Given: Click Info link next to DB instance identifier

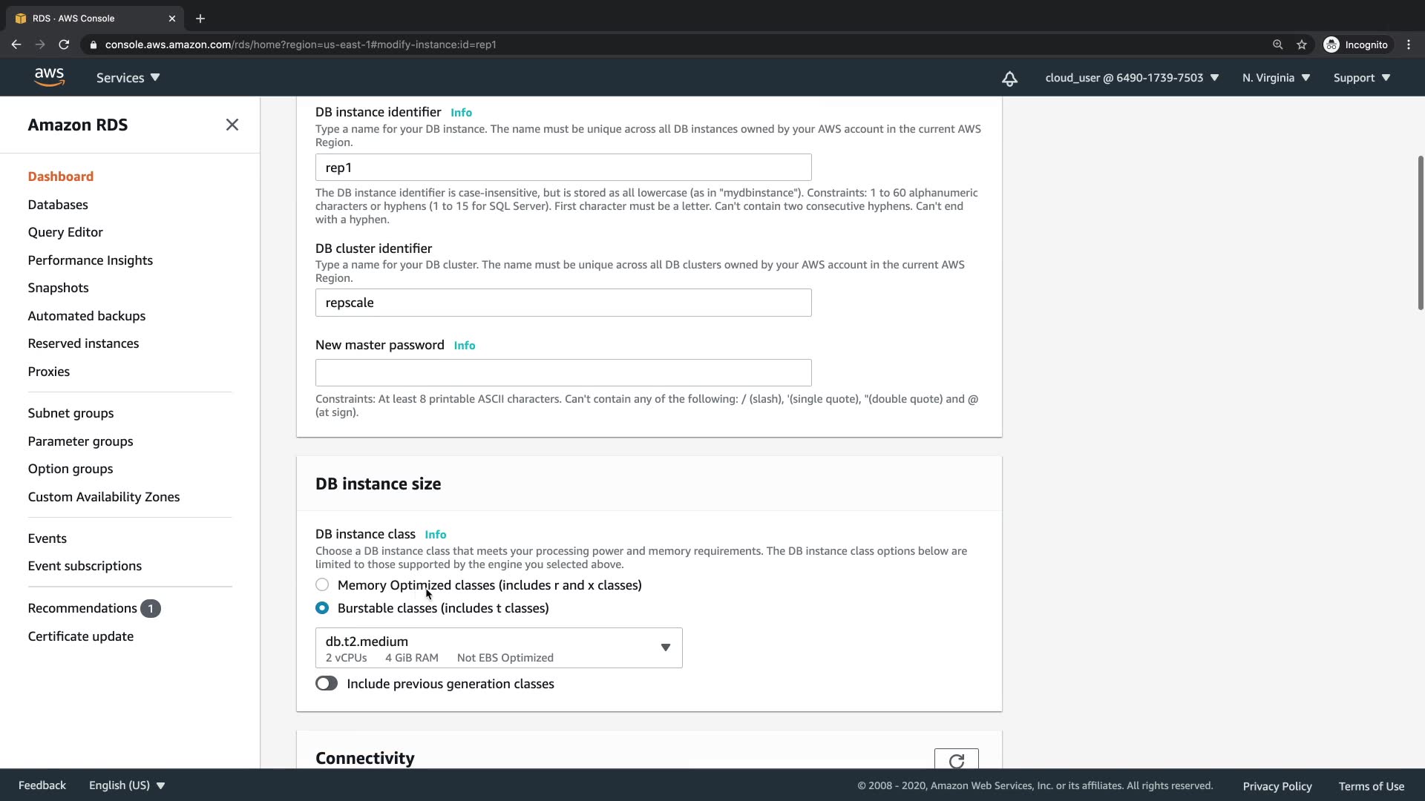Looking at the screenshot, I should click(461, 113).
